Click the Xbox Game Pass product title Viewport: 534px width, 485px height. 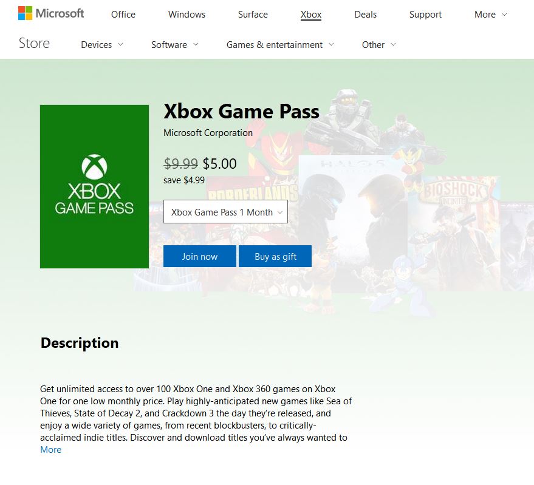[241, 112]
